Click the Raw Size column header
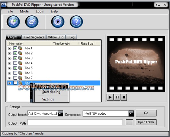Viewport: 170px width, 137px height. pos(87,44)
